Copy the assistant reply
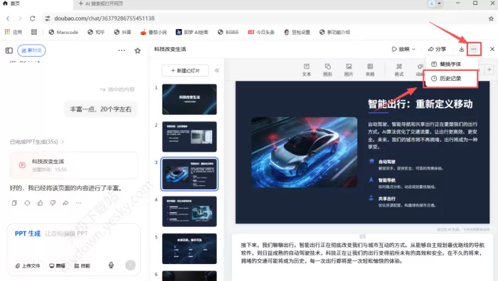This screenshot has height=281, width=498. [x=14, y=203]
